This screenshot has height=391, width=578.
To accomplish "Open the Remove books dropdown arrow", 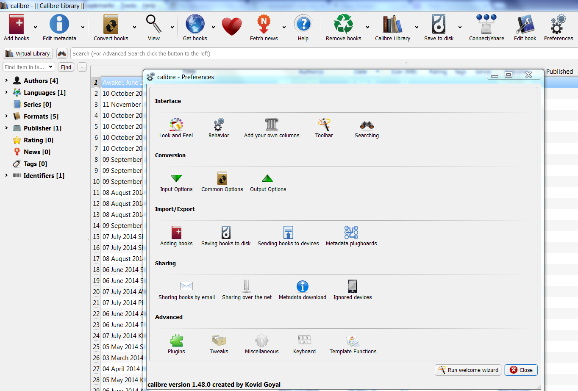I will [367, 28].
